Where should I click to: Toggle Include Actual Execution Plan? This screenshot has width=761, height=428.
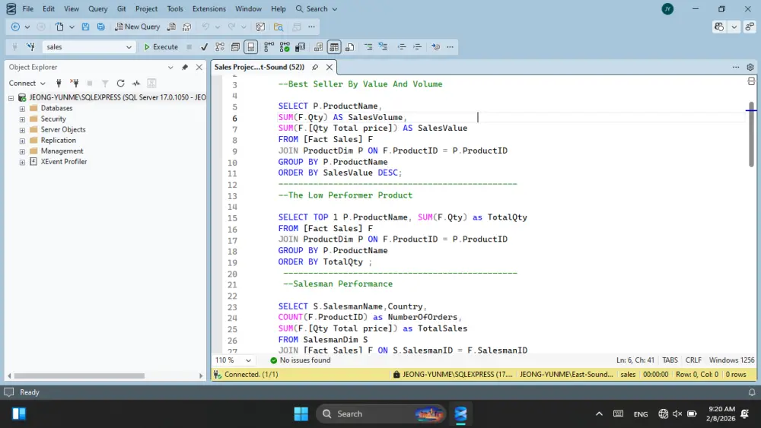click(269, 47)
